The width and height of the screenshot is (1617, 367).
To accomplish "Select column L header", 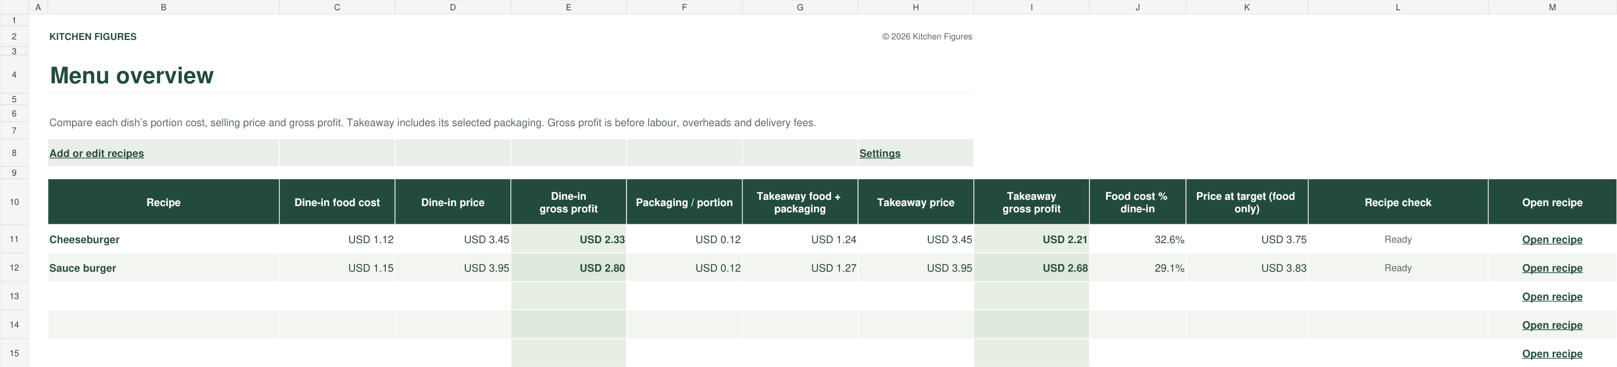I will 1398,7.
